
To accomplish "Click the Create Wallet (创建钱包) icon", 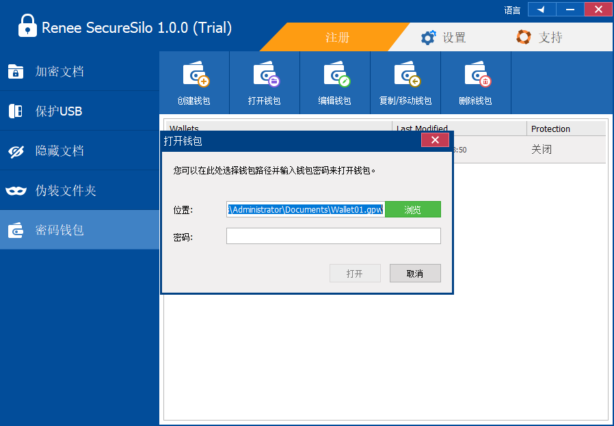I will [x=196, y=74].
